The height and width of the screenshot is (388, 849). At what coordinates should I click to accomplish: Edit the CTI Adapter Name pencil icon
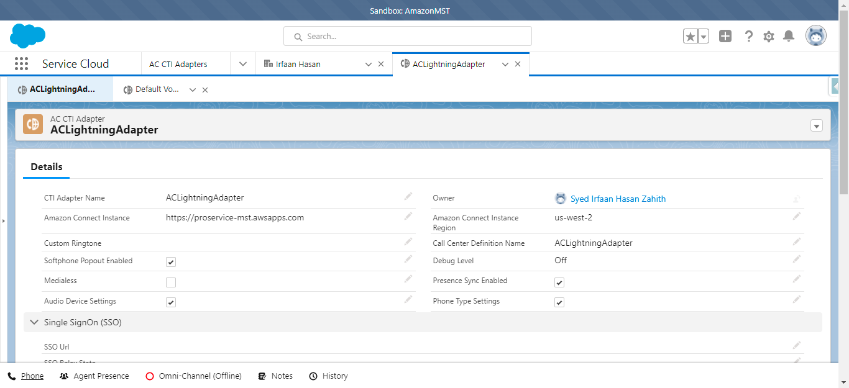point(408,197)
